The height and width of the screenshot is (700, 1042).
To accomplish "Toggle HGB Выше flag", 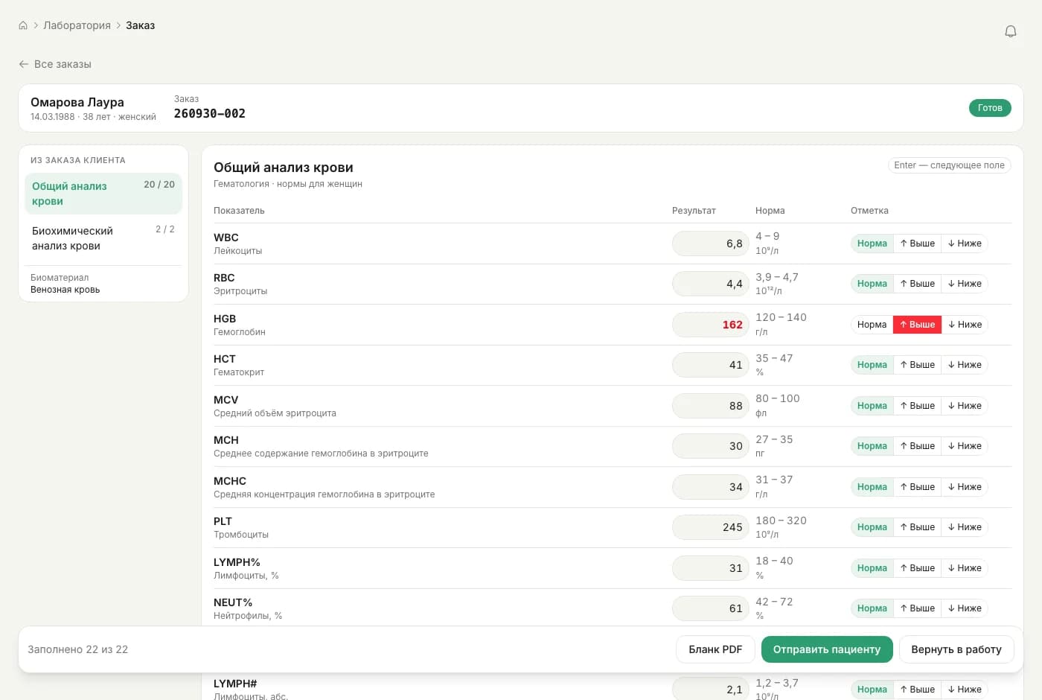I will 917,325.
